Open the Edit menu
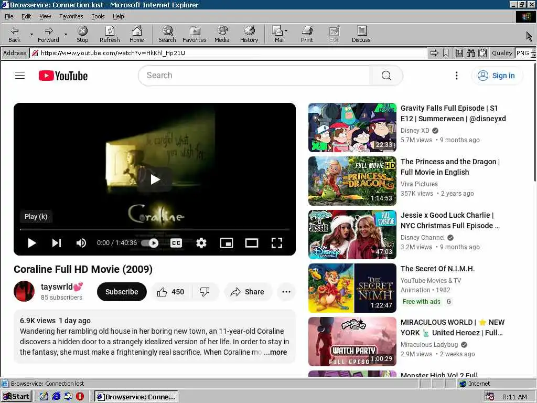Screen dimensions: 537x403 pos(26,16)
